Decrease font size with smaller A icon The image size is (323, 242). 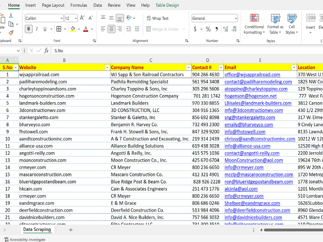pyautogui.click(x=91, y=18)
